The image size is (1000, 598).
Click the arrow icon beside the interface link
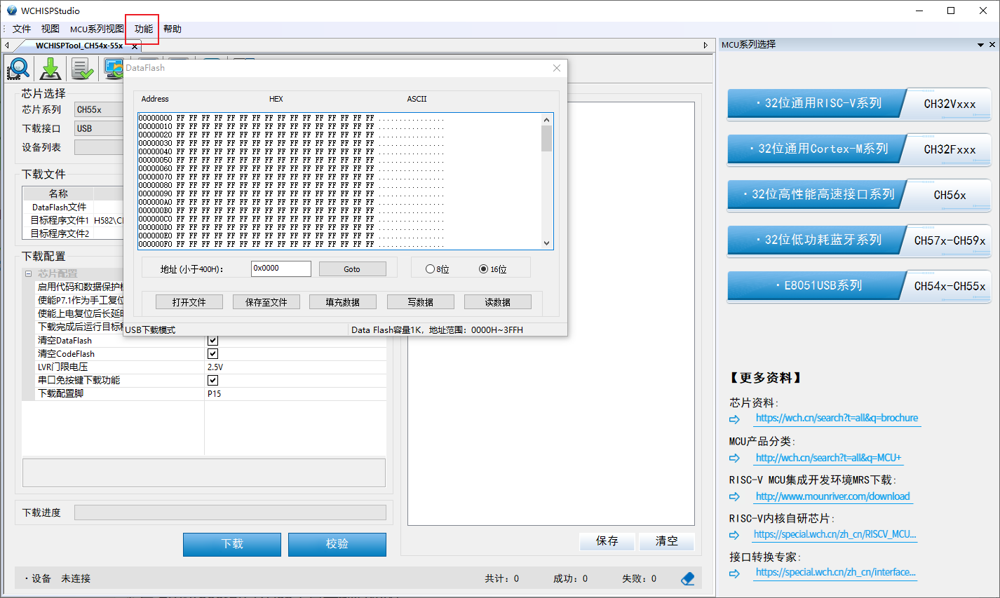pyautogui.click(x=734, y=573)
